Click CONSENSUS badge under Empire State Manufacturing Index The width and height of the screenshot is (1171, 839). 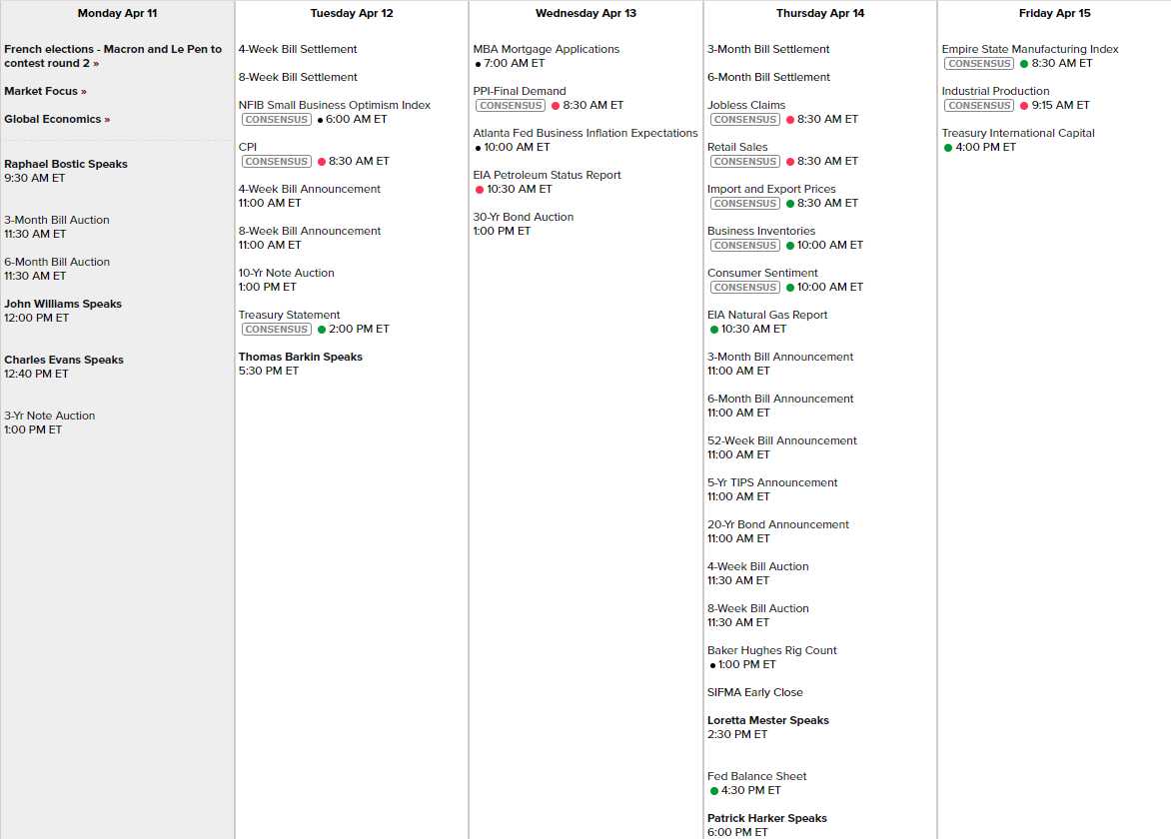pos(979,63)
